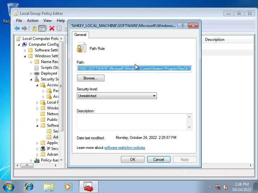The width and height of the screenshot is (258, 193).
Task: Click the Deployed Printers printer icon
Action: tap(37, 73)
